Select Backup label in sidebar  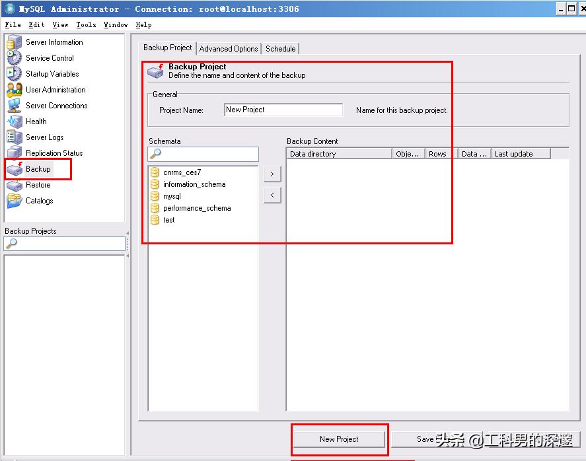pyautogui.click(x=38, y=169)
